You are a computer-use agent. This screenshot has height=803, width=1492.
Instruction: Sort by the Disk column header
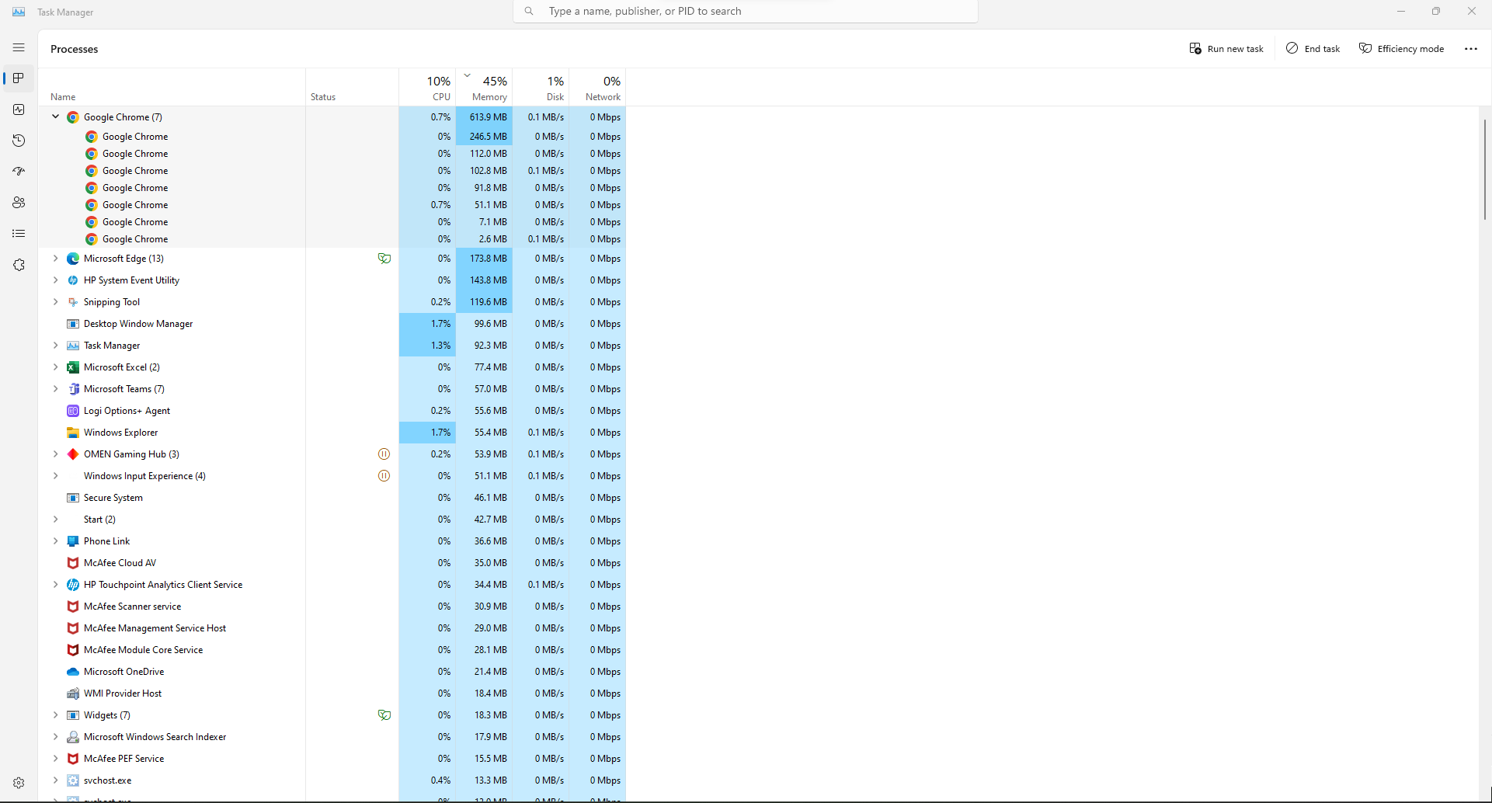(x=541, y=87)
